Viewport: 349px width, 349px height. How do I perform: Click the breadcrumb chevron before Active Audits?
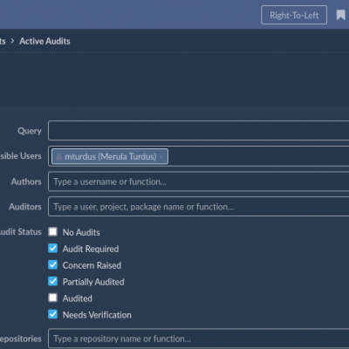click(x=12, y=41)
